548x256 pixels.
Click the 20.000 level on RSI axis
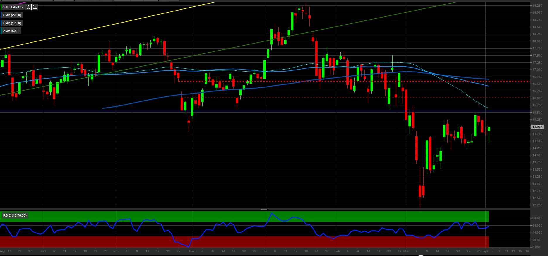(x=537, y=240)
